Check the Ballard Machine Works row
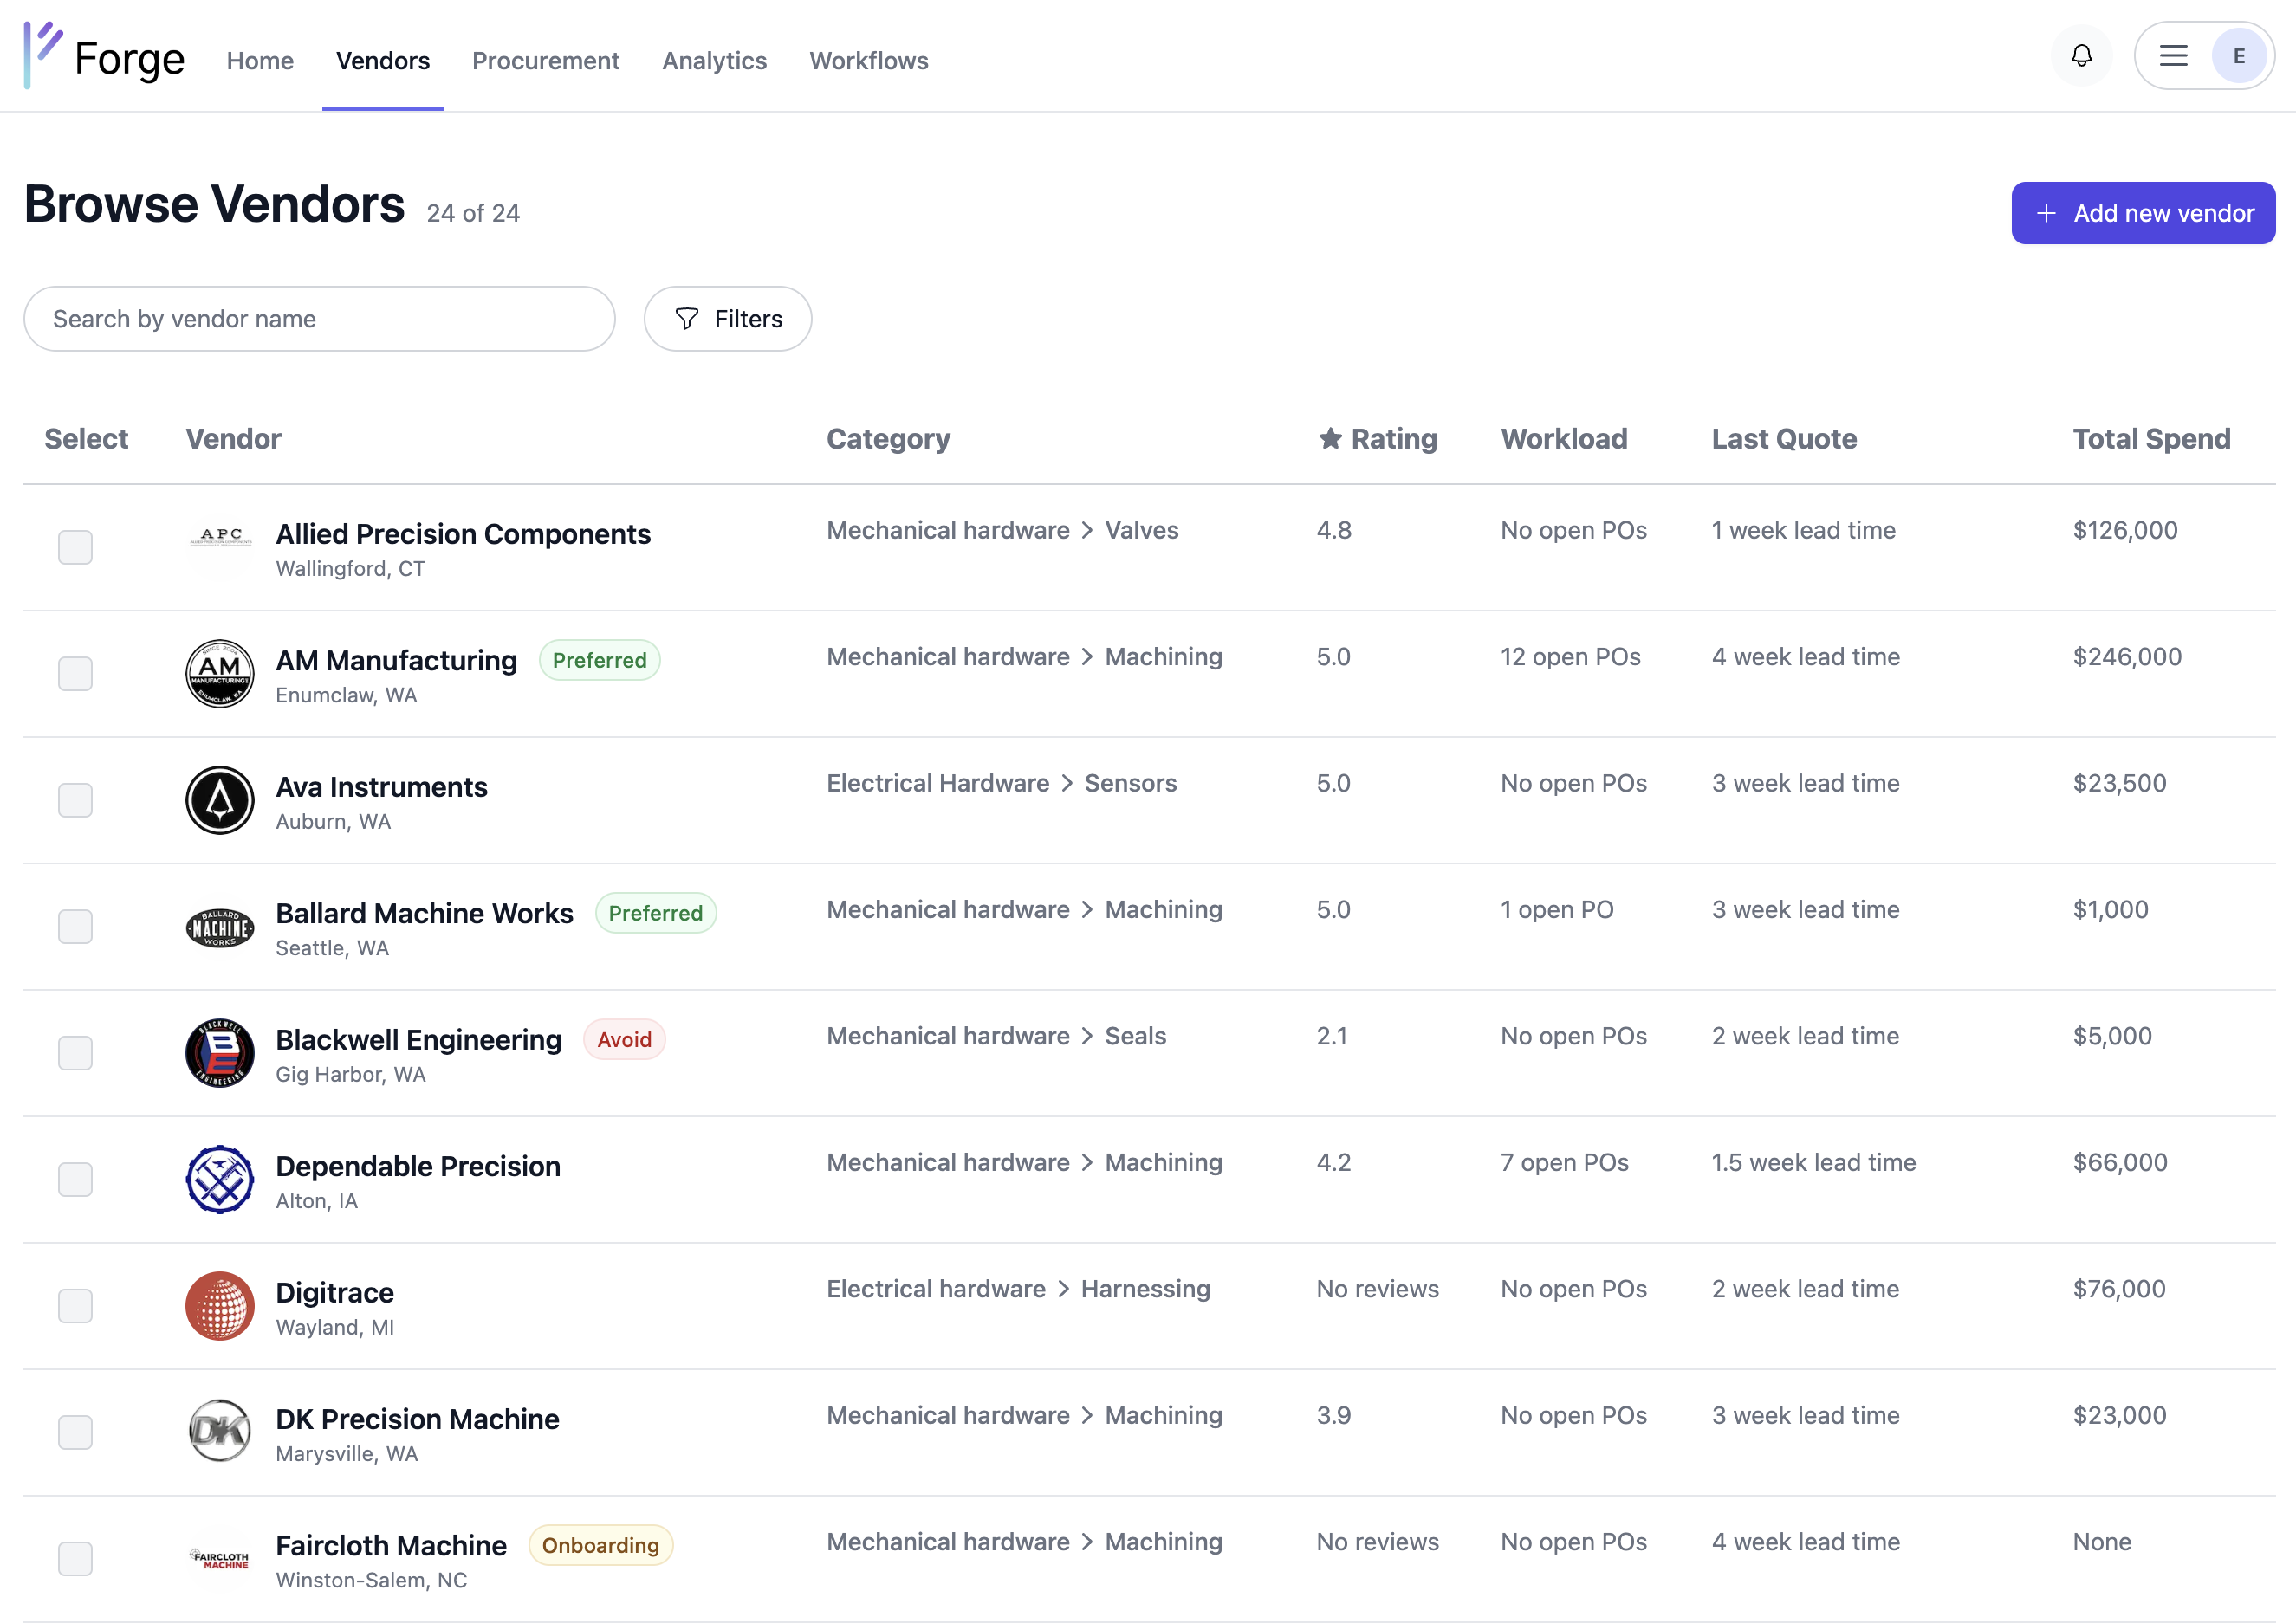Screen dimensions: 2296x1623 tap(75, 927)
